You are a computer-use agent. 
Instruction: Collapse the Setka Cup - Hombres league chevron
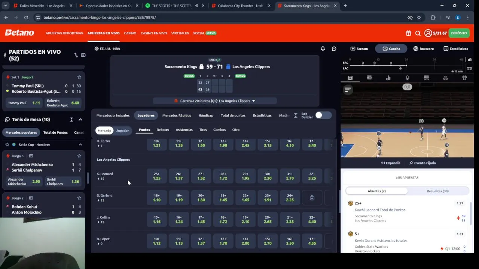80,145
